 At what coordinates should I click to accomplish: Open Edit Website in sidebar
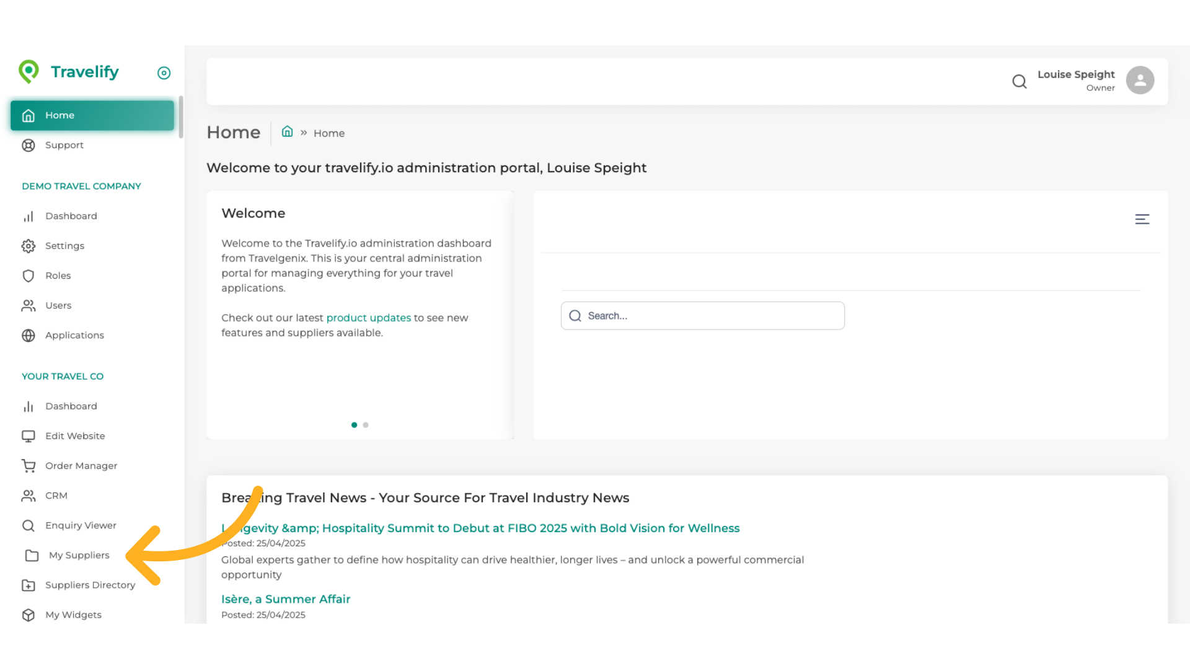click(75, 436)
